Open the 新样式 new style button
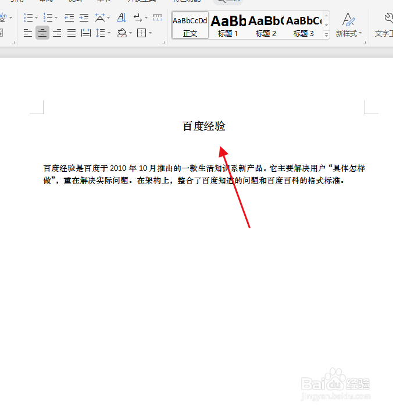The image size is (393, 410). click(x=349, y=25)
